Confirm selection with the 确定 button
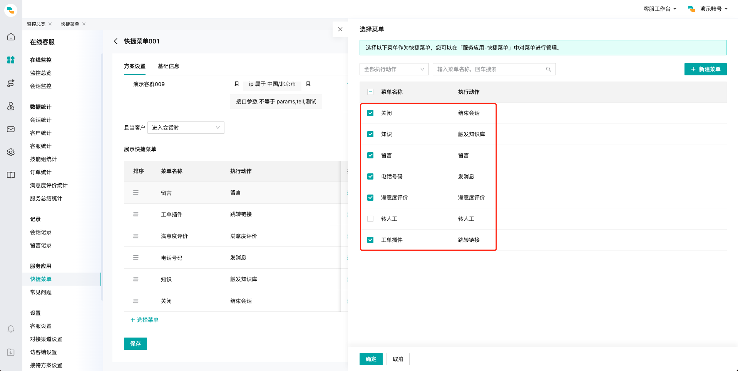The image size is (738, 371). [371, 359]
